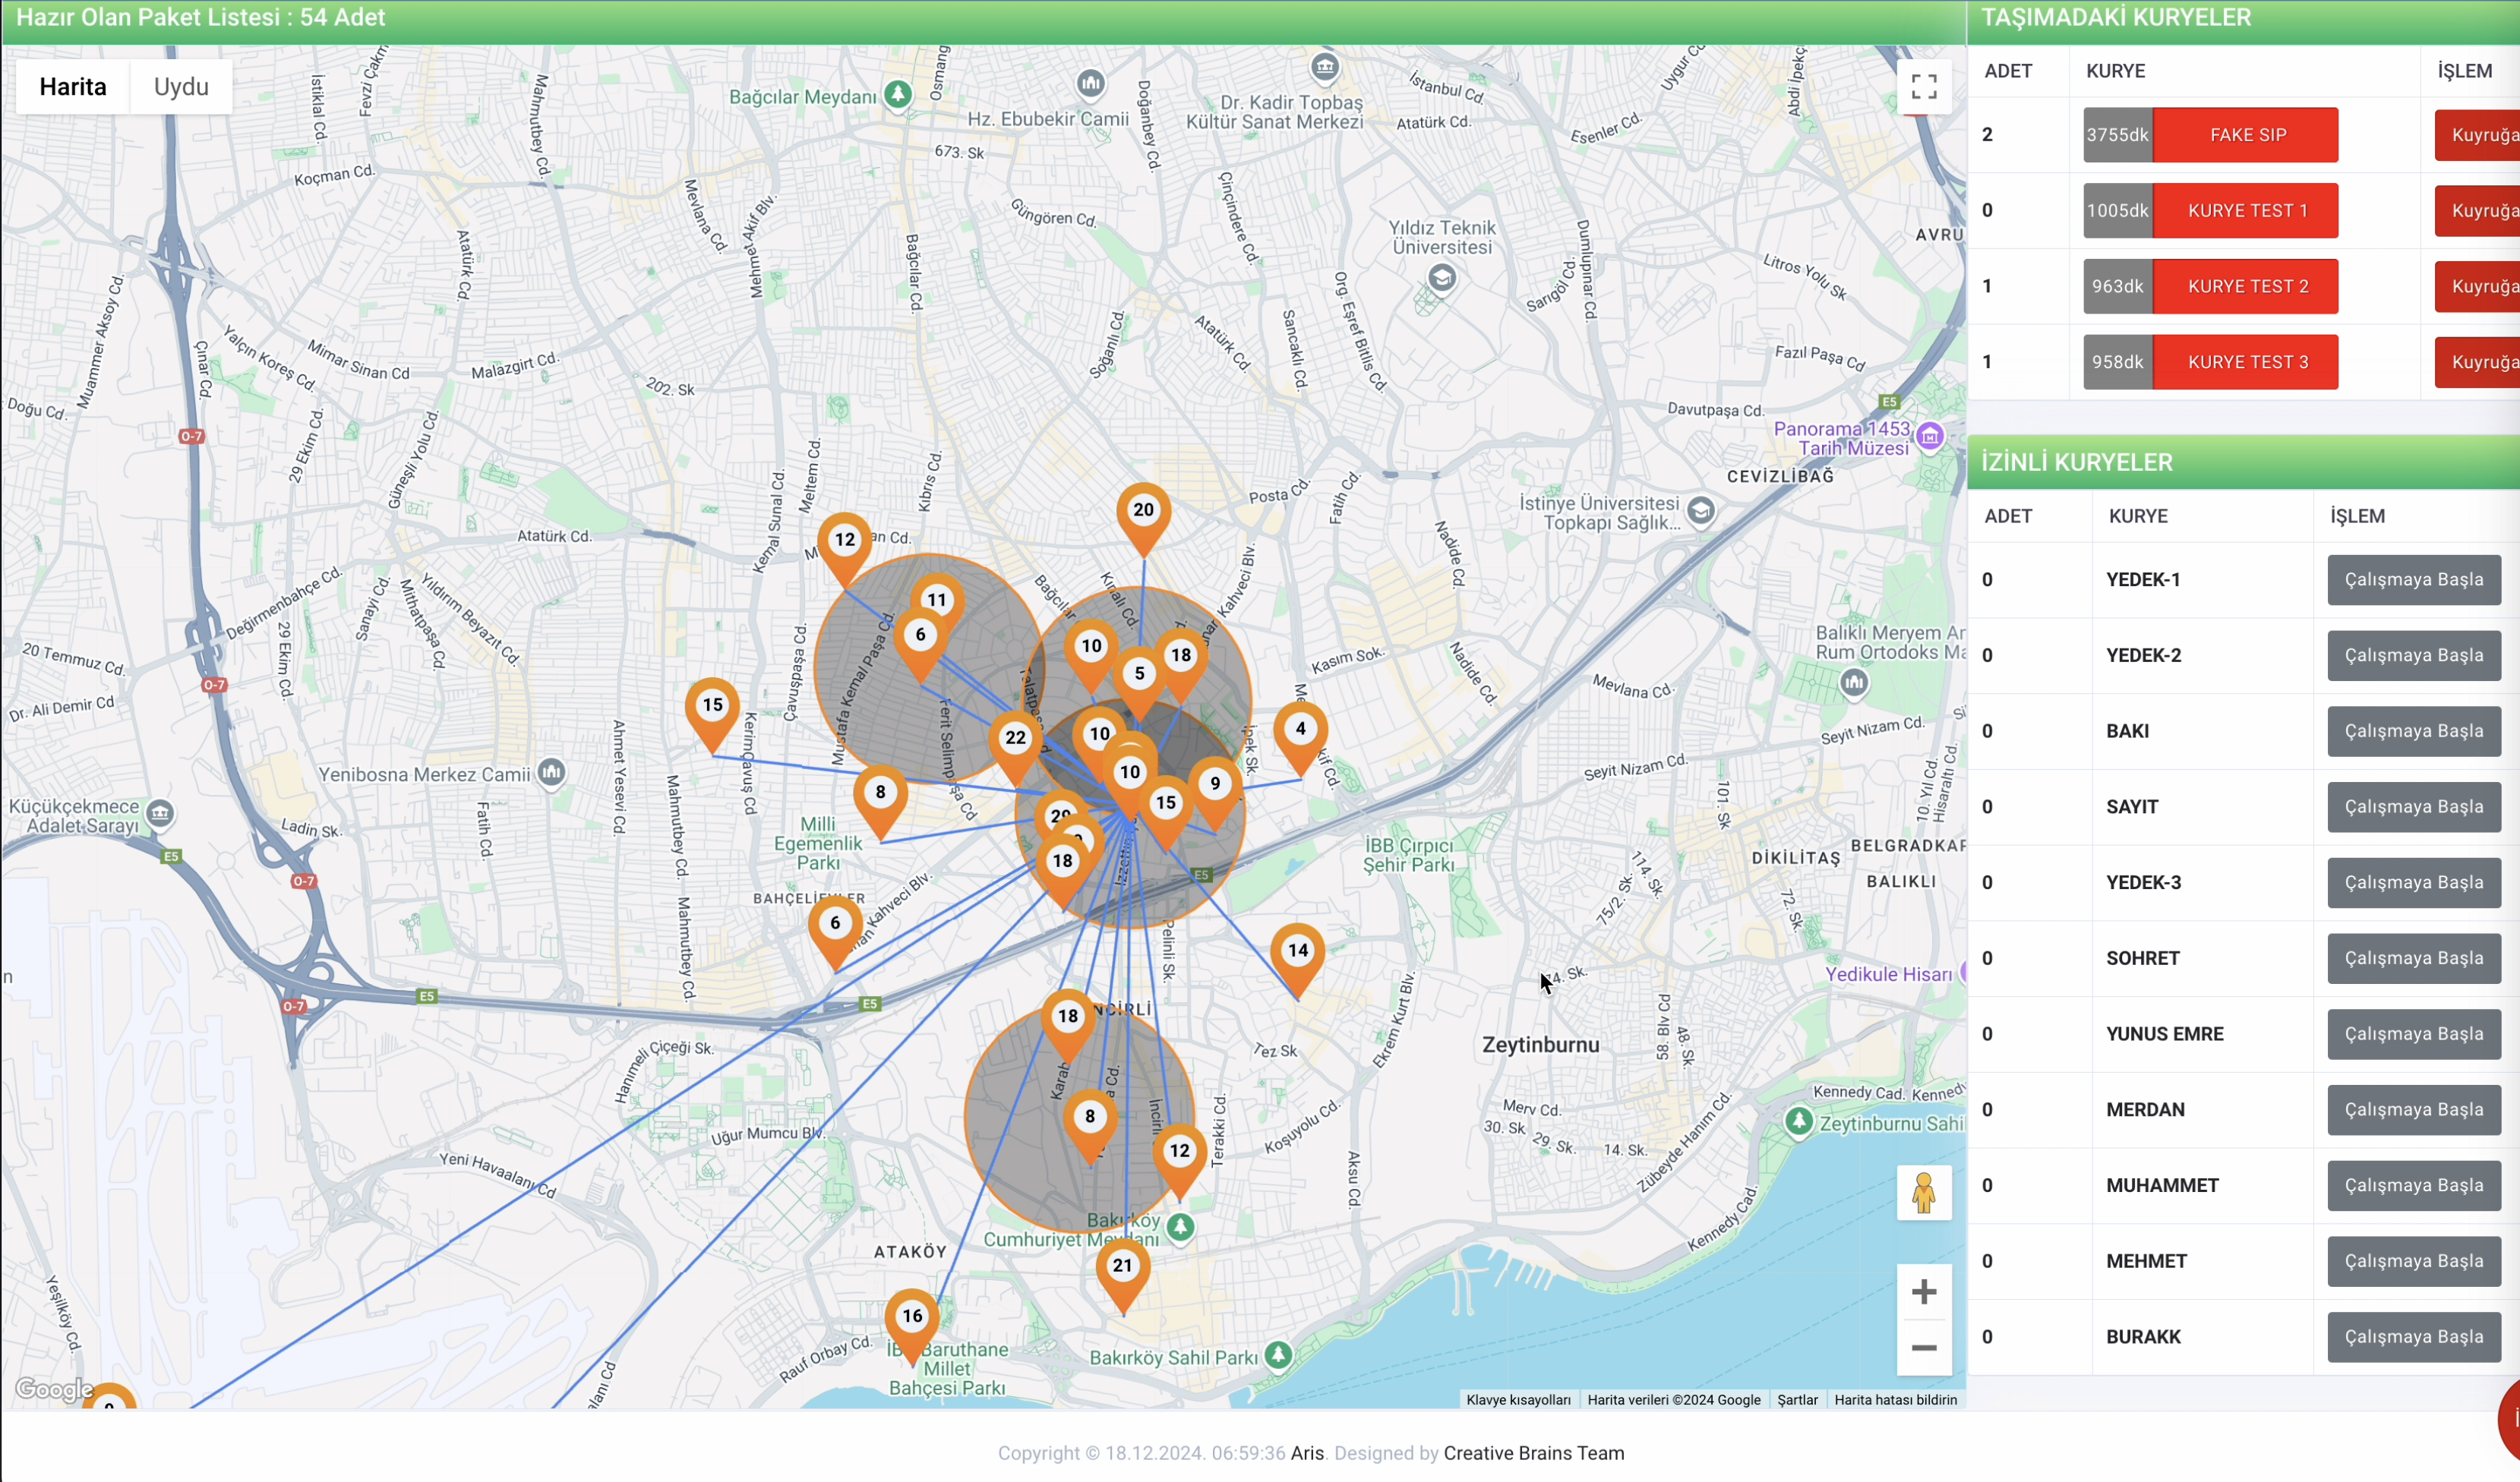Click Bakırköy Cumhuriyet Meydanı icon
2520x1482 pixels.
[x=1180, y=1226]
